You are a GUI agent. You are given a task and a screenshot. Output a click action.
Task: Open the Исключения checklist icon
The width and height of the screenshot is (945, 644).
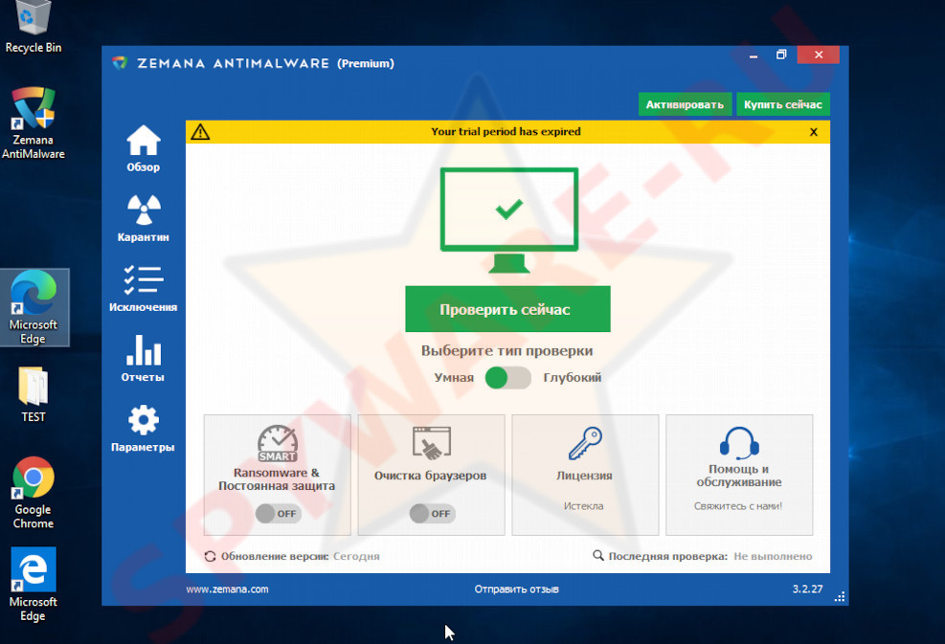(x=144, y=280)
